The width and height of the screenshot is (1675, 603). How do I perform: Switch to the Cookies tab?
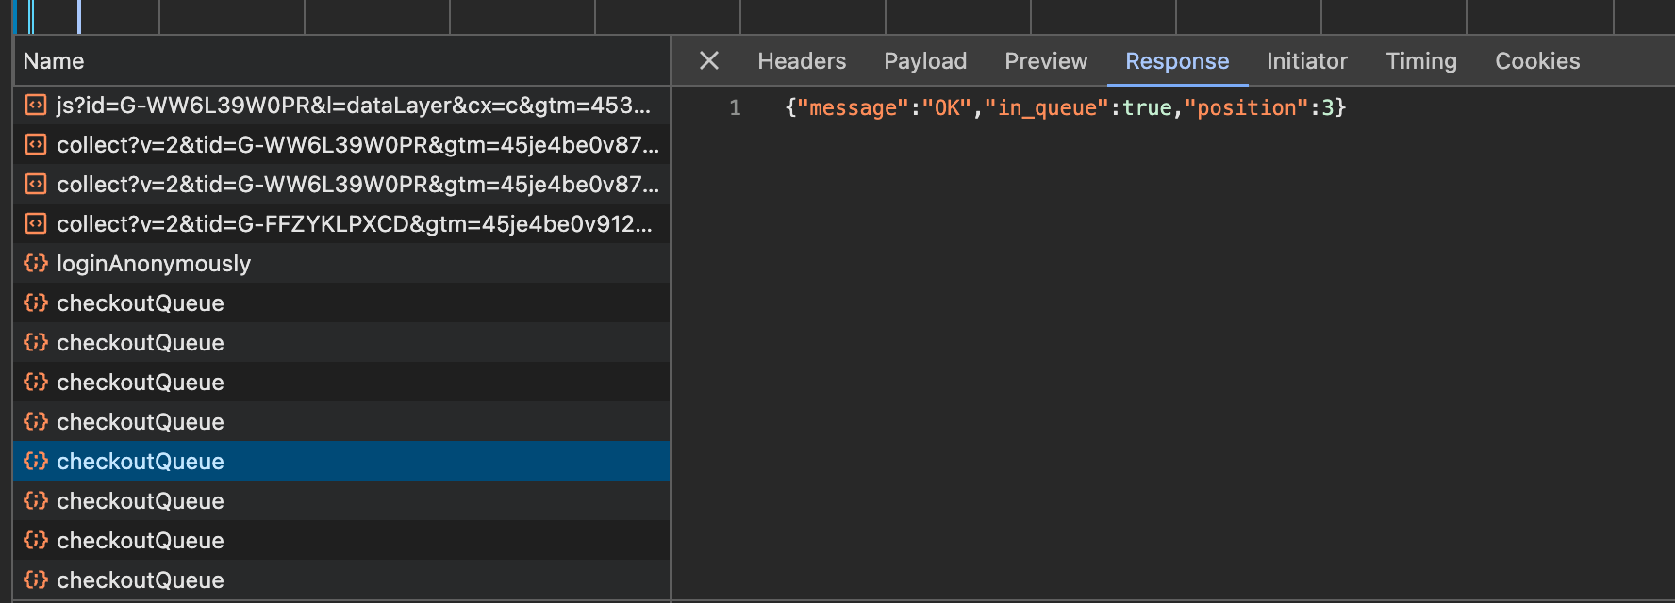[1537, 61]
